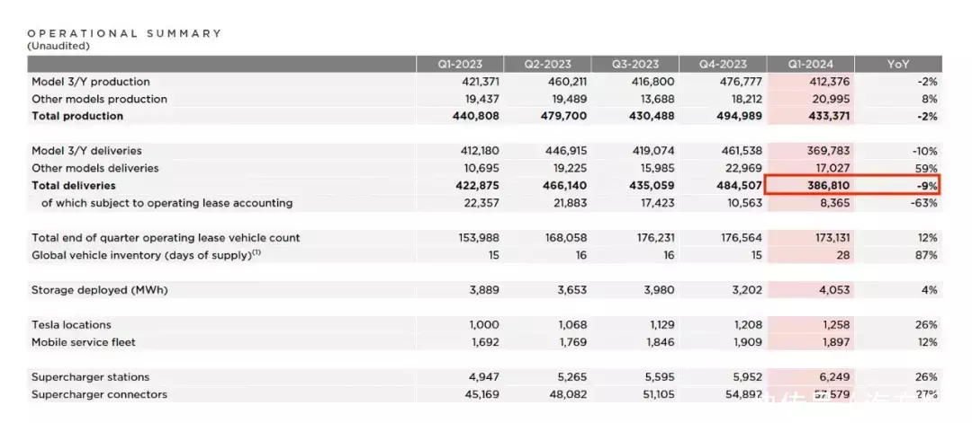Click the Q1-2024 column header
972x423 pixels.
pos(811,64)
